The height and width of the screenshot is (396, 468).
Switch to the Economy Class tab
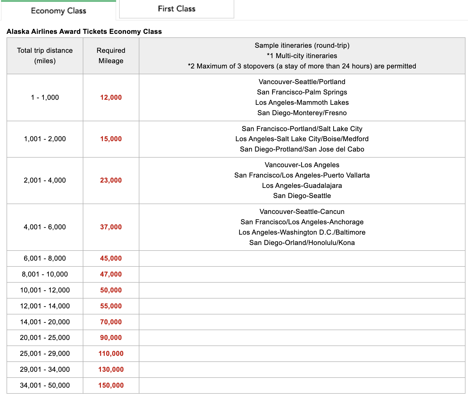click(x=59, y=11)
